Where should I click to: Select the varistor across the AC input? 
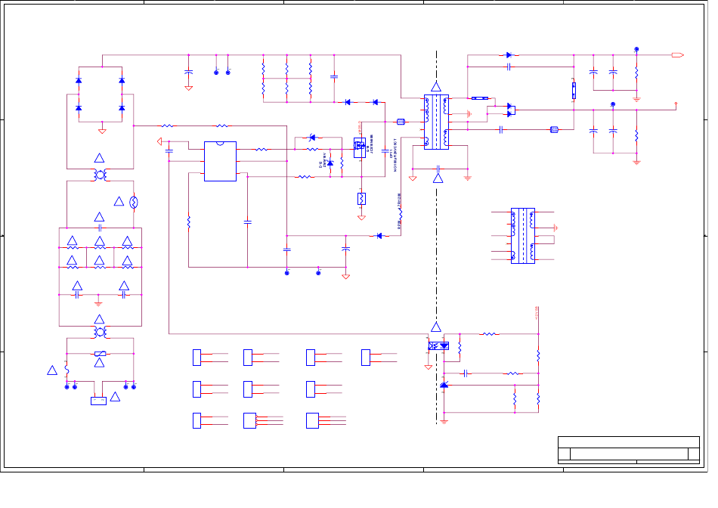[100, 354]
